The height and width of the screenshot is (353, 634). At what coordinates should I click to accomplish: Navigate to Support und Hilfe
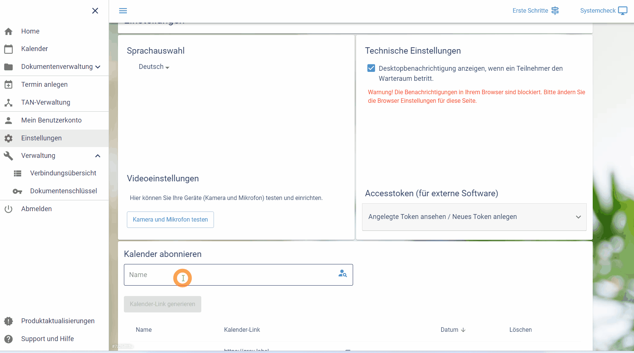48,339
